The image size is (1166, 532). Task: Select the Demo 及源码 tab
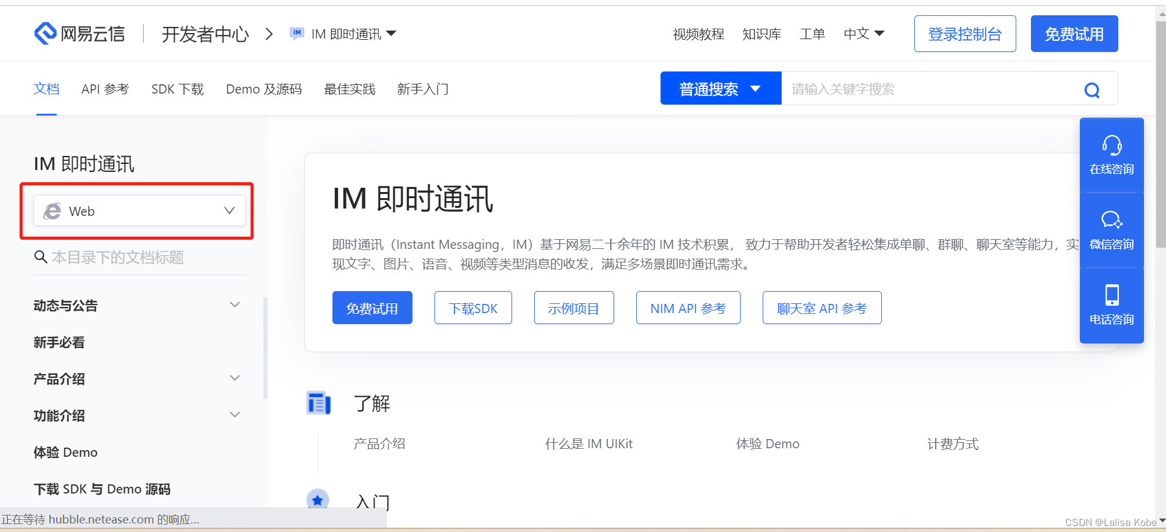click(x=264, y=89)
